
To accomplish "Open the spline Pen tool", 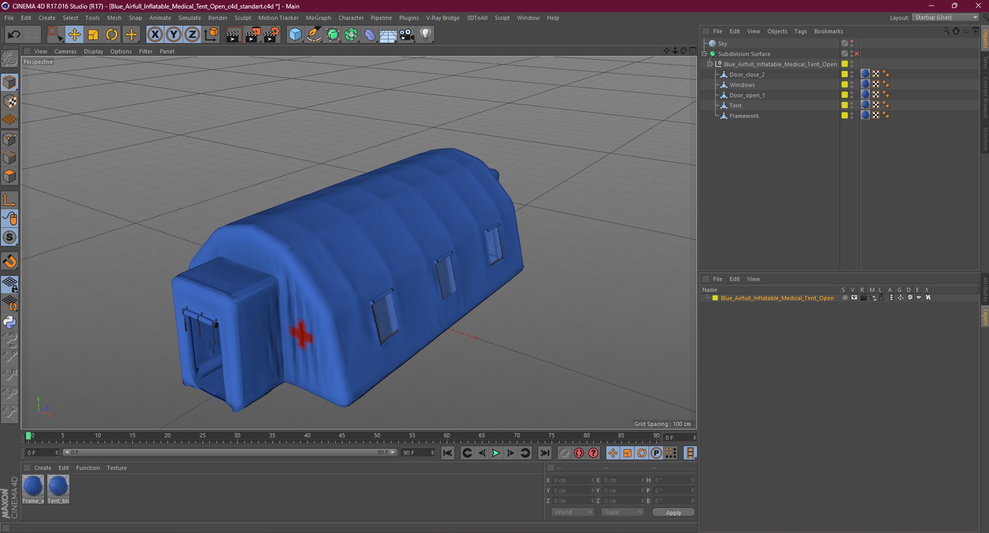I will click(314, 35).
